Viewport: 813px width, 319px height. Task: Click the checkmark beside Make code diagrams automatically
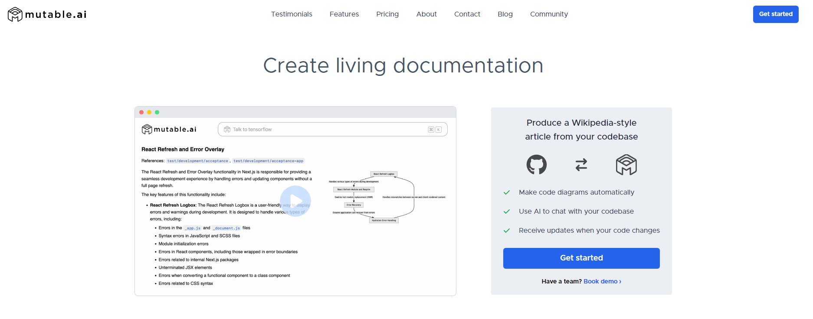click(506, 192)
